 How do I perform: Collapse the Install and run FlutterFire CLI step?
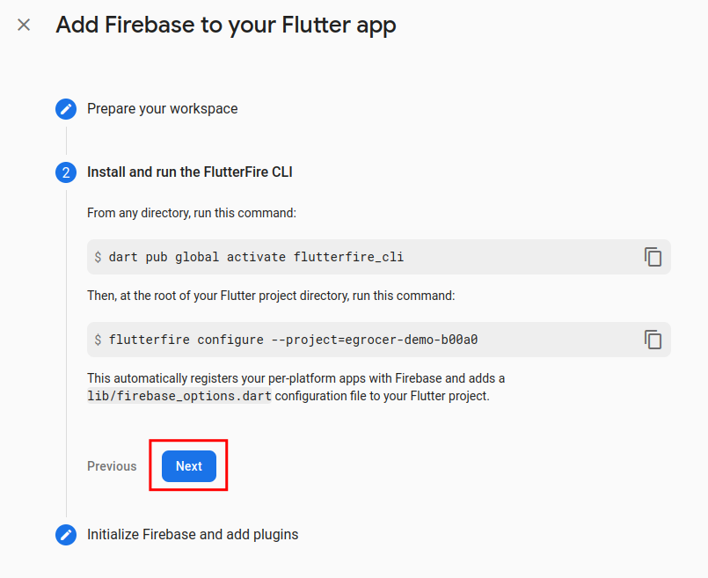coord(190,172)
